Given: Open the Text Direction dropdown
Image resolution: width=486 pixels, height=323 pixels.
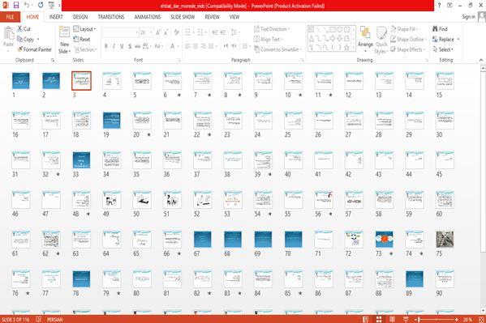Looking at the screenshot, I should (x=272, y=29).
